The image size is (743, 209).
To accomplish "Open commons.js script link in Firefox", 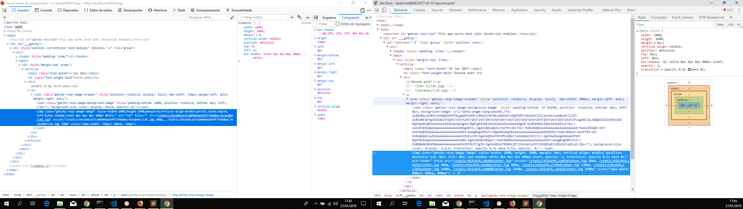I will point(40,166).
